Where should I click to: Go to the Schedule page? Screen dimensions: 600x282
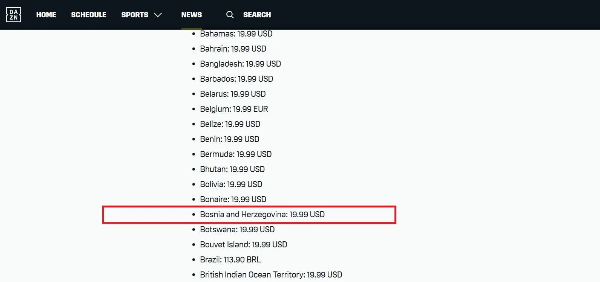[x=89, y=15]
